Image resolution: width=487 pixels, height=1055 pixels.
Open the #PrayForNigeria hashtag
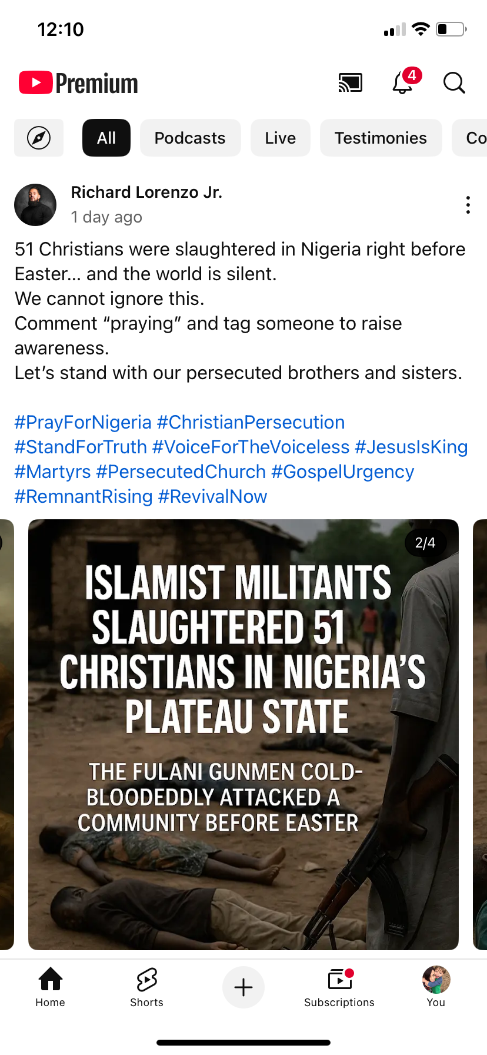point(83,422)
